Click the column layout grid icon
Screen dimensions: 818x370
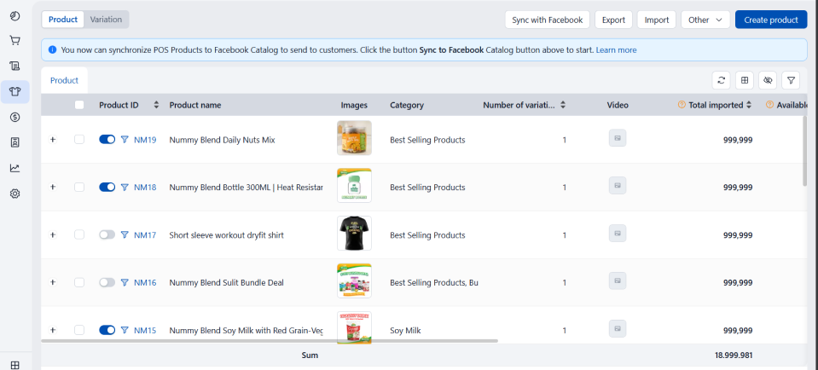745,80
